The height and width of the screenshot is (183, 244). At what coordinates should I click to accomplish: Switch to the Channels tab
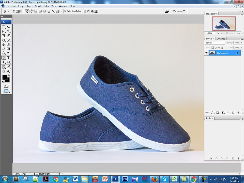pyautogui.click(x=221, y=39)
